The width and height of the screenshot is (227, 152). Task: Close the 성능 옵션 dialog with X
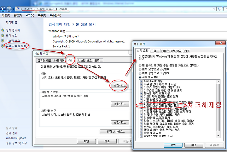(x=220, y=43)
